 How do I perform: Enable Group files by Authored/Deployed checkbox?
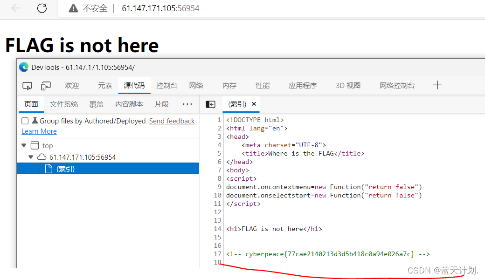tap(25, 121)
